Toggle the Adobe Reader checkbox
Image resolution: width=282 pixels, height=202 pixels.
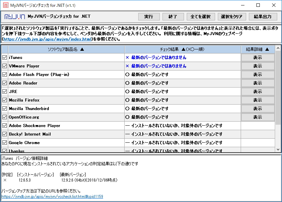coord(4,83)
